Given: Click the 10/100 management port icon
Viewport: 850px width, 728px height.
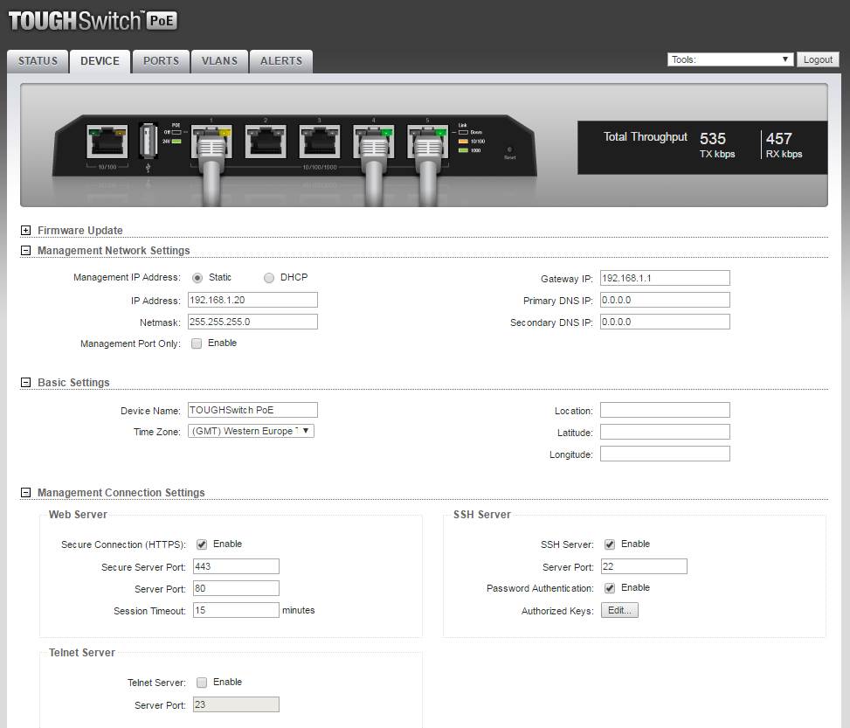Looking at the screenshot, I should click(107, 141).
